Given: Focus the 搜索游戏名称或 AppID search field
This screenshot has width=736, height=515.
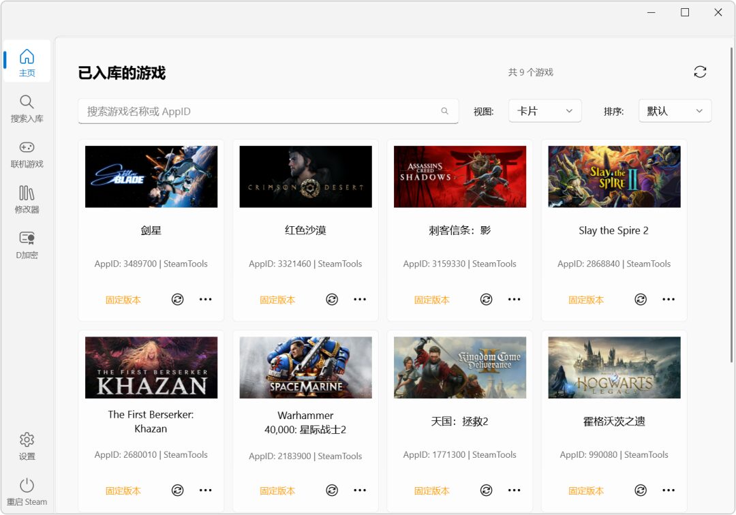Looking at the screenshot, I should click(268, 111).
